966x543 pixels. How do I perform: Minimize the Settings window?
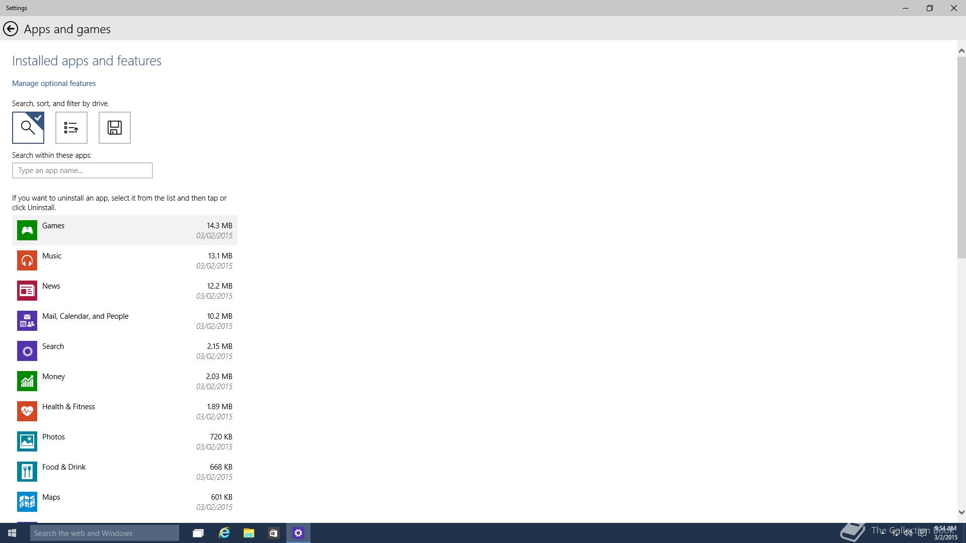click(x=906, y=8)
